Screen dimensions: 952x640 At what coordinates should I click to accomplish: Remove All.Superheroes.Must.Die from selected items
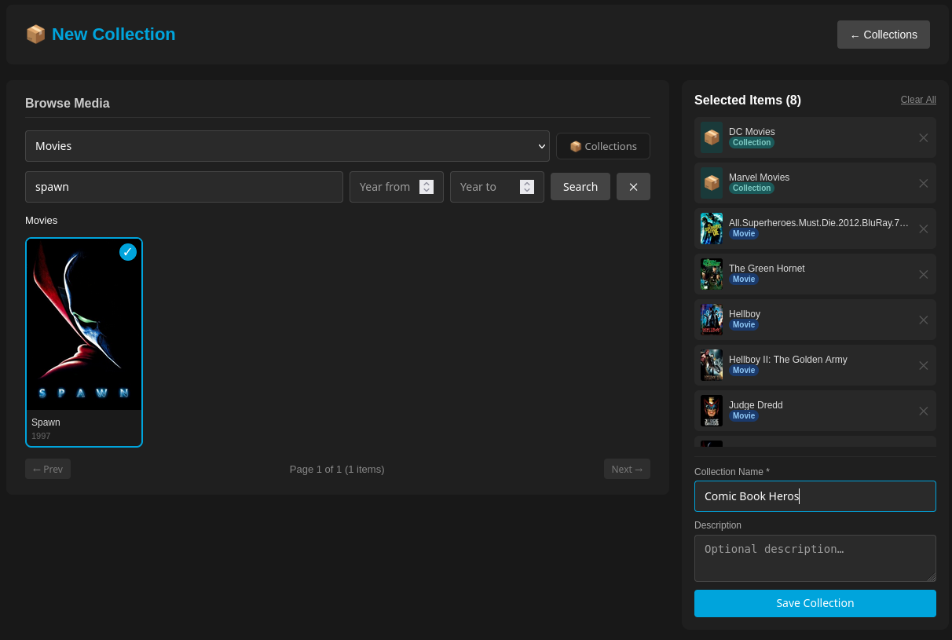point(924,229)
